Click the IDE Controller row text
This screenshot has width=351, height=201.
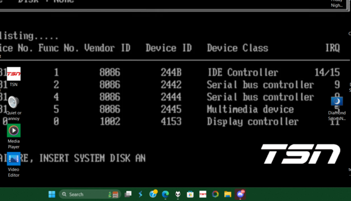tap(243, 72)
